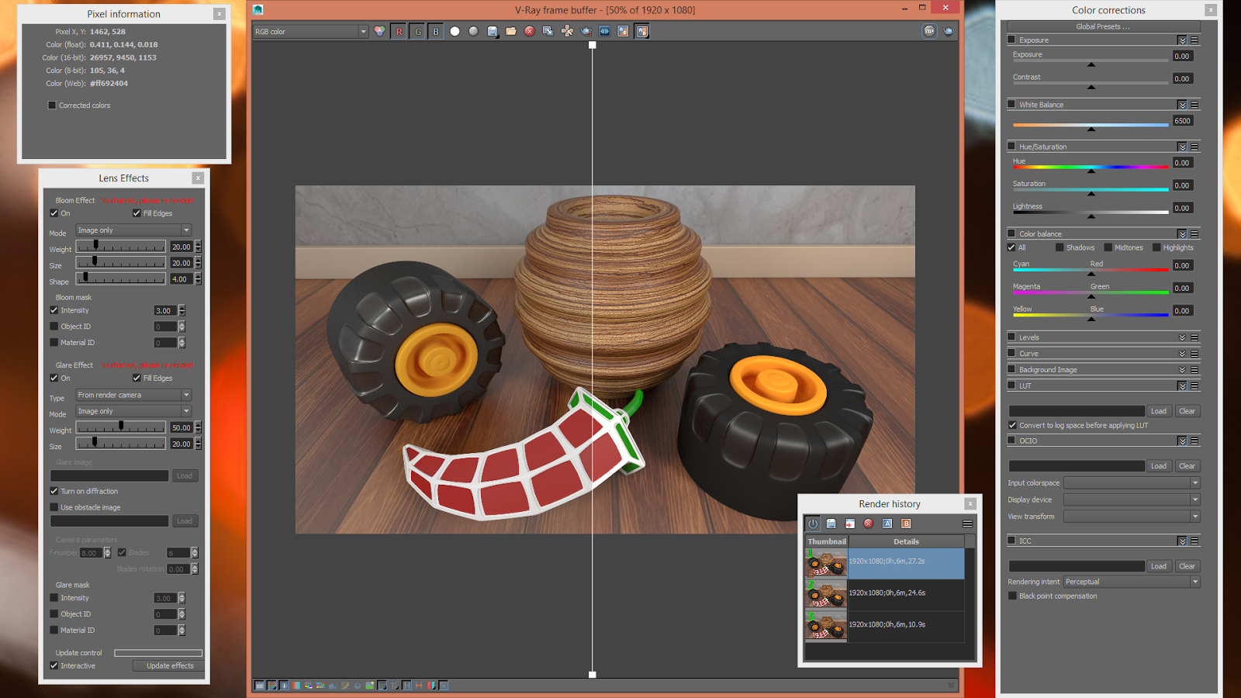This screenshot has height=698, width=1241.
Task: Stop the render with the red X icon
Action: 528,31
